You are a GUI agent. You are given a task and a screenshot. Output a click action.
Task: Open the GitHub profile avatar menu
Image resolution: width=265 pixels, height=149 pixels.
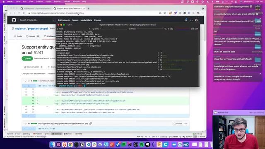(x=197, y=20)
